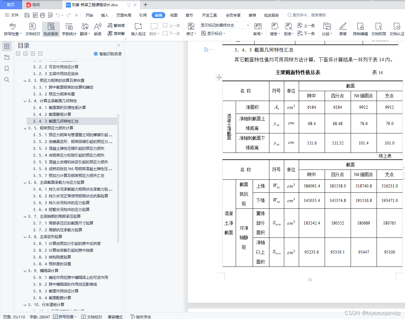Toggle the outline (目录) panel sidebar icon
The height and width of the screenshot is (319, 405).
pyautogui.click(x=6, y=46)
